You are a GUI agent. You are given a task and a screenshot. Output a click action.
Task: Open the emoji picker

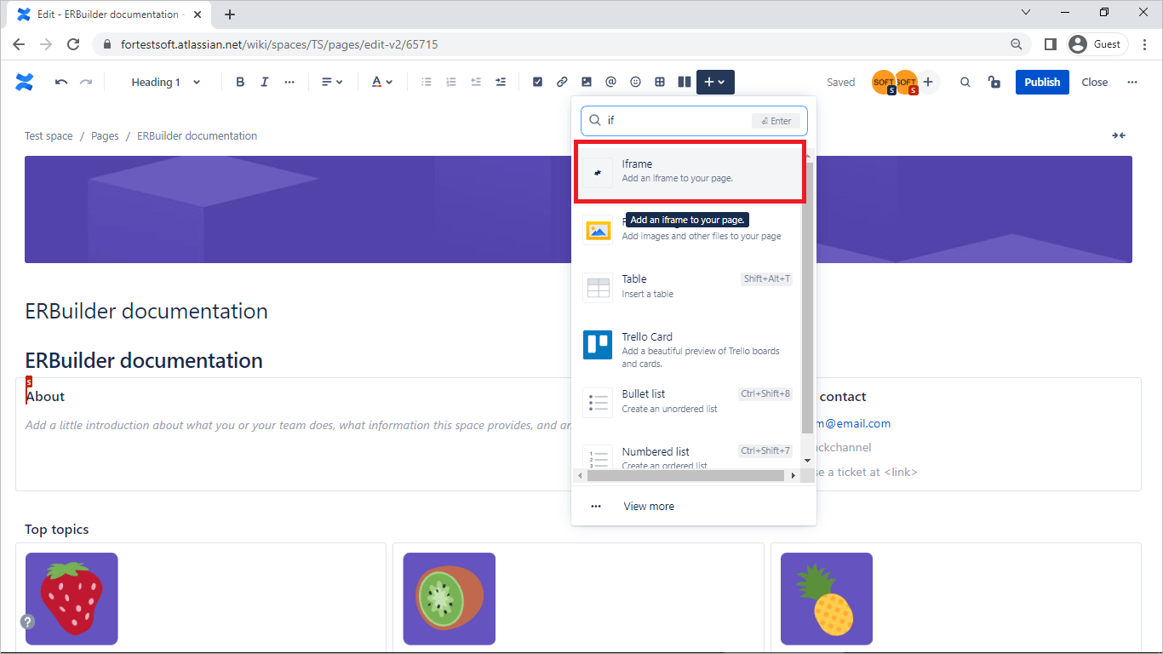pyautogui.click(x=635, y=82)
